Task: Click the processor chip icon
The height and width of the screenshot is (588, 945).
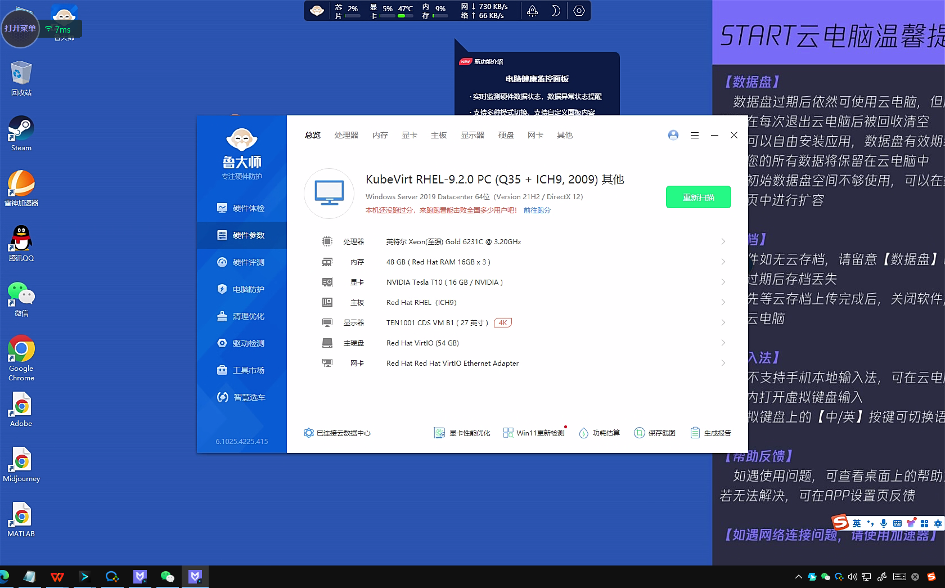Action: [327, 242]
